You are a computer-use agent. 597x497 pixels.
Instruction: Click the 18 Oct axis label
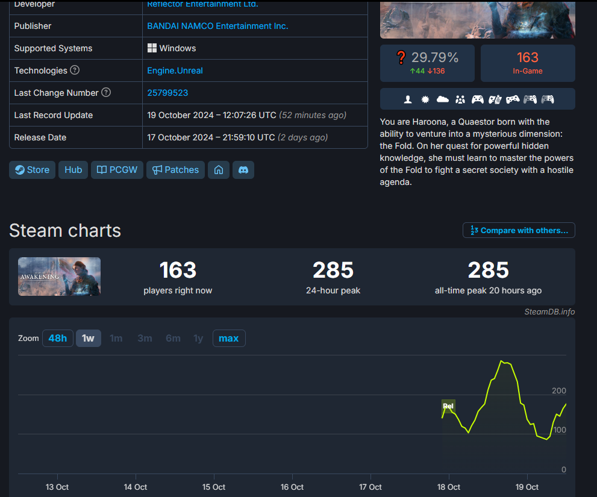pos(449,487)
